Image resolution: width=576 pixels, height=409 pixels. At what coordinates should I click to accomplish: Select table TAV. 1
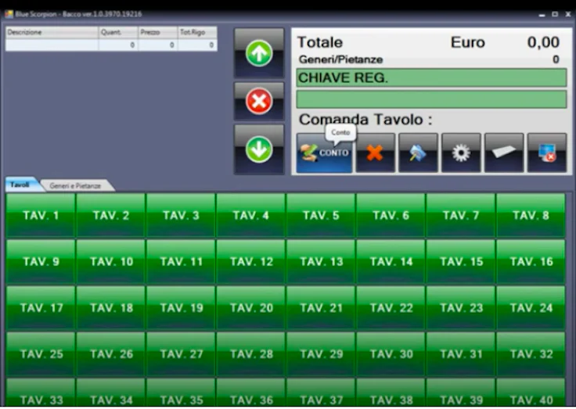coord(41,215)
